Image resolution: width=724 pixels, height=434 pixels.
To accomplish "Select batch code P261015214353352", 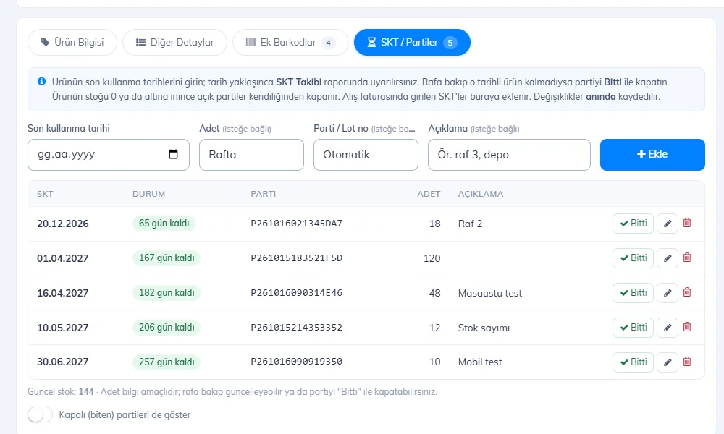I will tap(296, 328).
